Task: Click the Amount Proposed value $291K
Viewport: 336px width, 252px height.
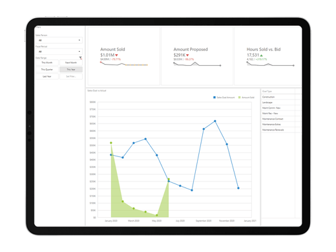Action: tap(180, 55)
